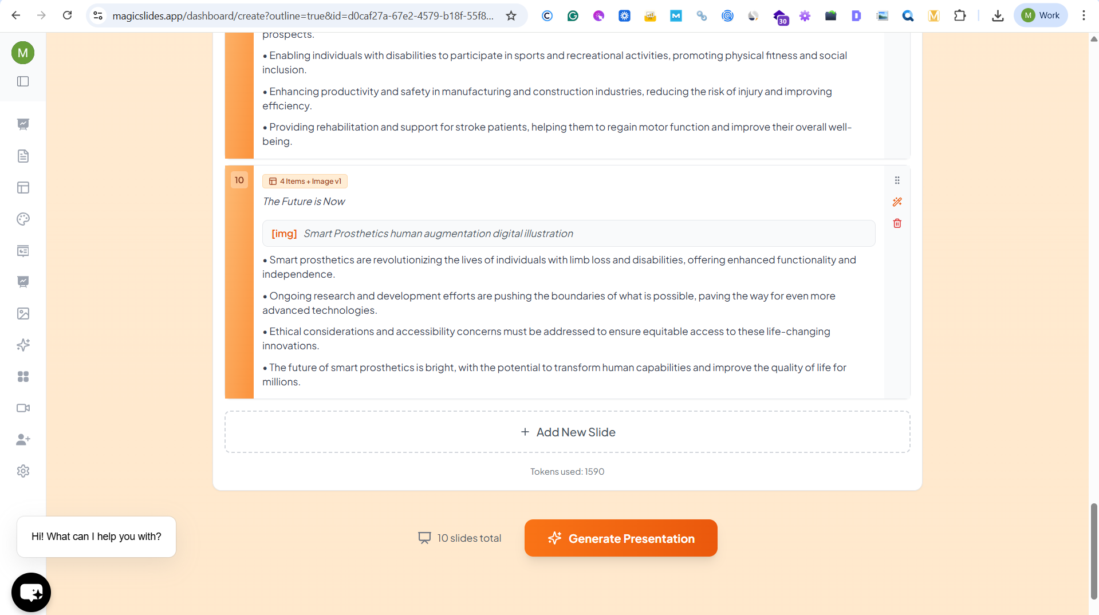The image size is (1099, 615).
Task: Reload the current page
Action: pyautogui.click(x=67, y=15)
